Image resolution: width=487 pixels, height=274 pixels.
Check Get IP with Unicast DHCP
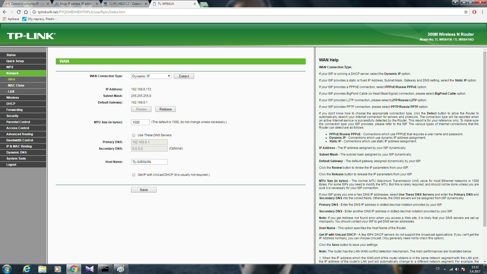134,175
